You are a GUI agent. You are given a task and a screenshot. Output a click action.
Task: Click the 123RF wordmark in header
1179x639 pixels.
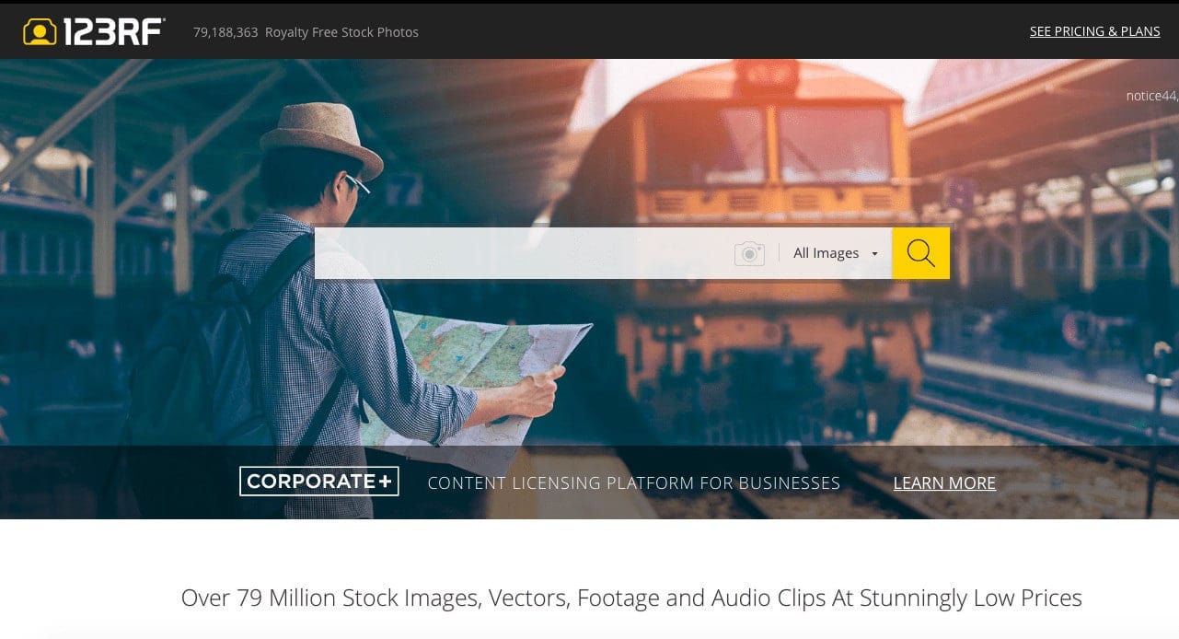point(113,32)
